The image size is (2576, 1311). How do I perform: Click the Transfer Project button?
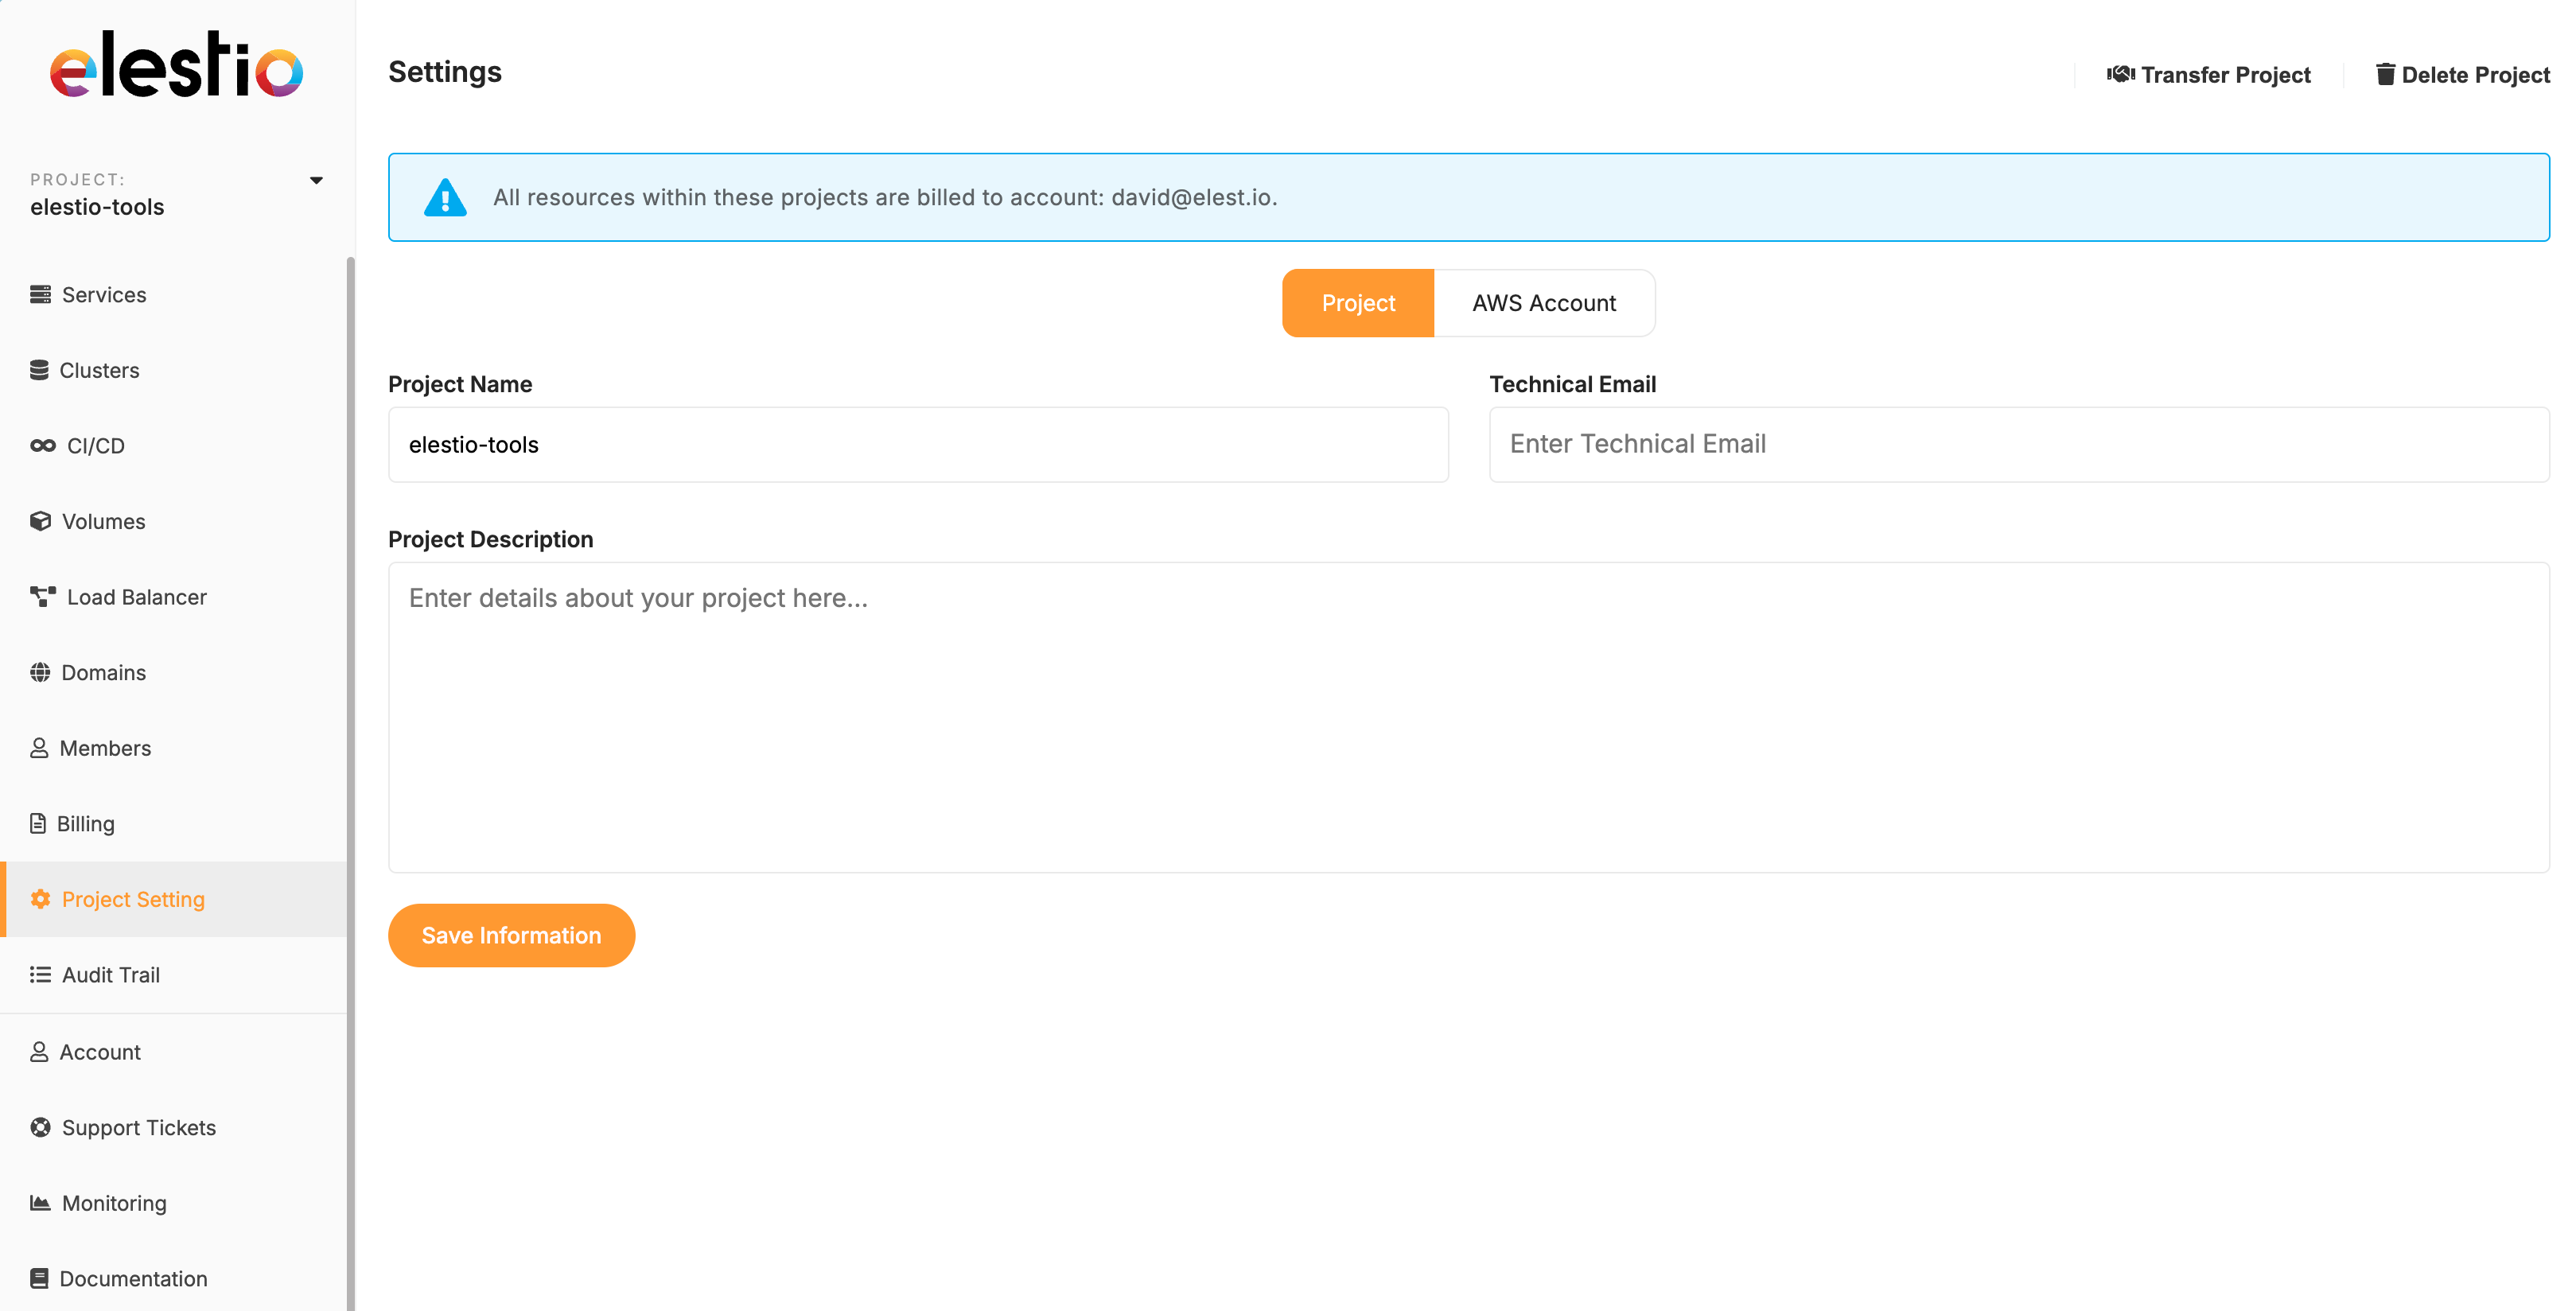tap(2208, 75)
